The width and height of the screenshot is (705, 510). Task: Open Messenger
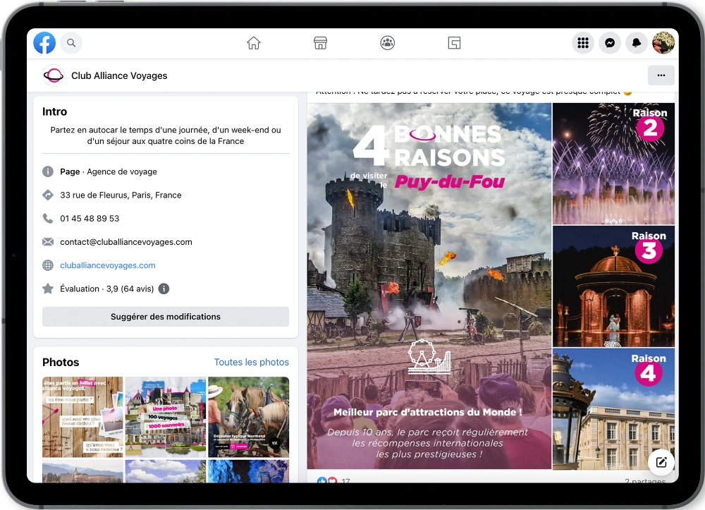tap(609, 42)
